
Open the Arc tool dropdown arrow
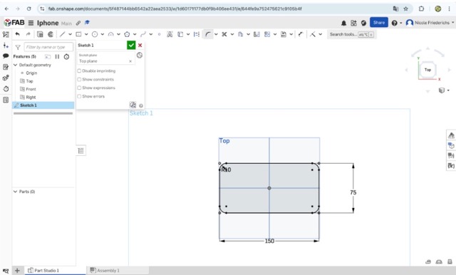(118, 34)
